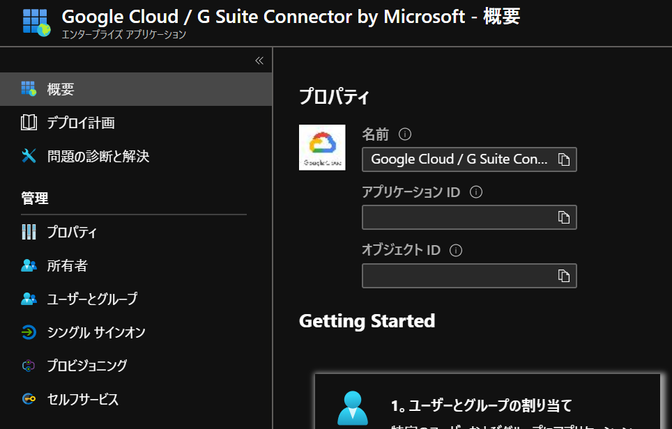The height and width of the screenshot is (429, 672).
Task: Collapse the sidebar with double chevron
Action: click(259, 61)
